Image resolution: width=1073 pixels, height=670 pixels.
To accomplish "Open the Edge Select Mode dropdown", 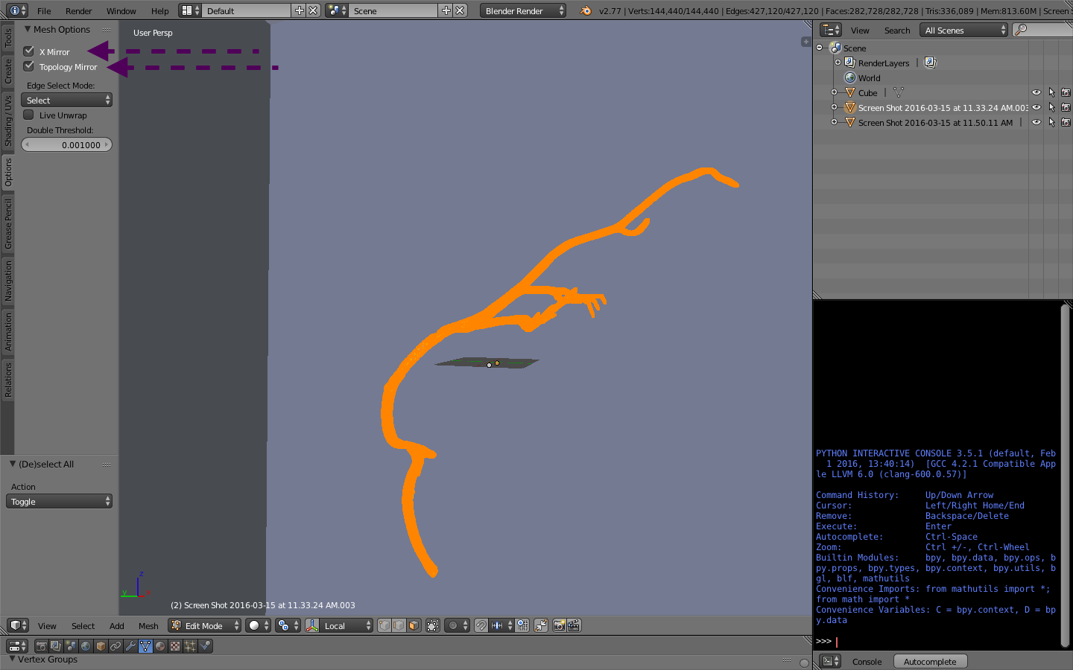I will [x=66, y=100].
